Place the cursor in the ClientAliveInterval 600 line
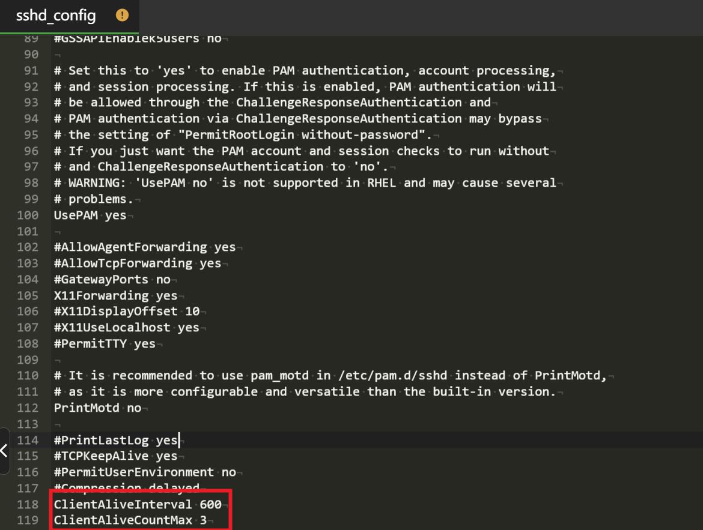The width and height of the screenshot is (703, 530). click(137, 504)
